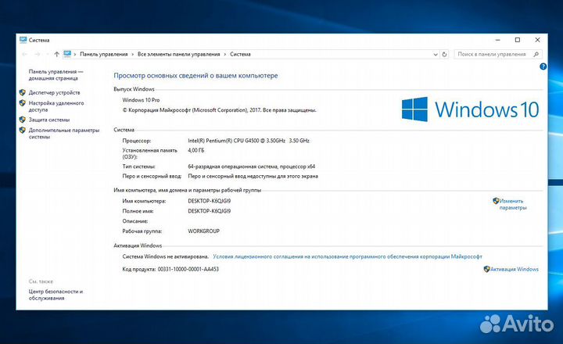The width and height of the screenshot is (563, 344).
Task: Click shield icon beside Активация Windows
Action: (x=487, y=269)
